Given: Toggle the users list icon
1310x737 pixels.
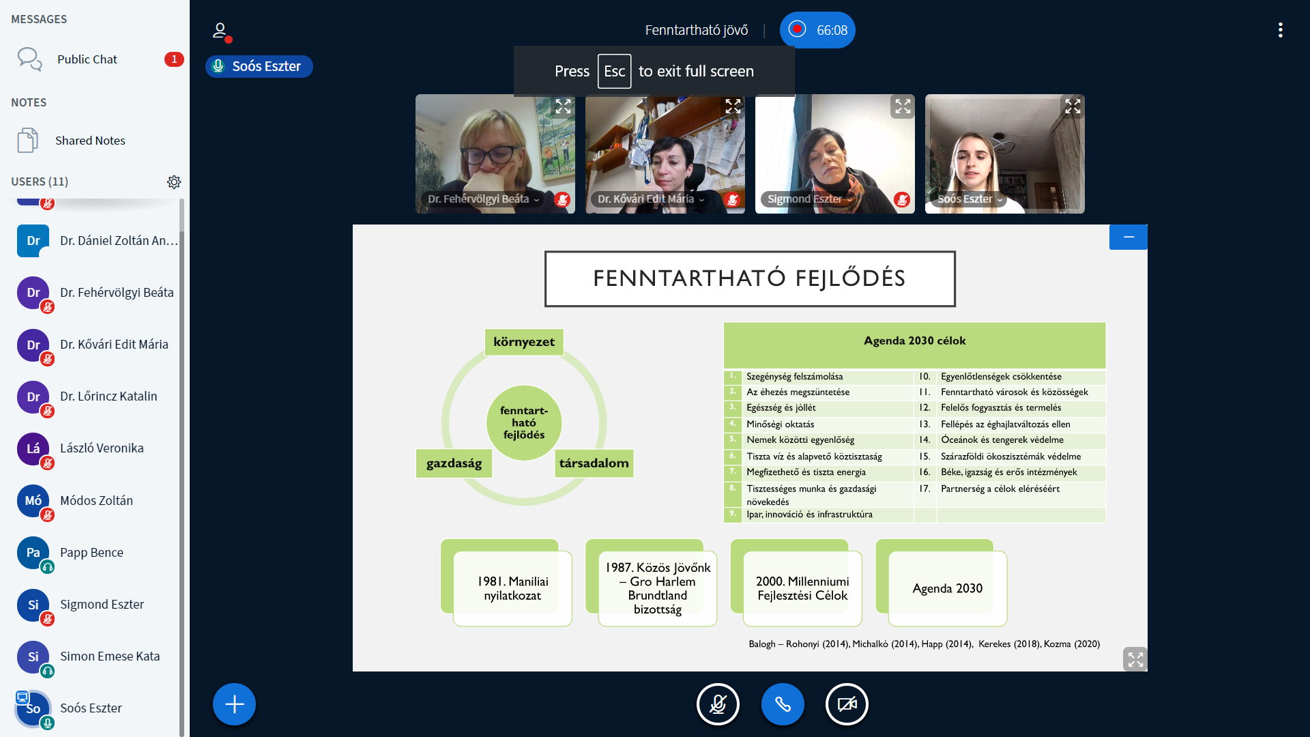Looking at the screenshot, I should click(x=220, y=31).
